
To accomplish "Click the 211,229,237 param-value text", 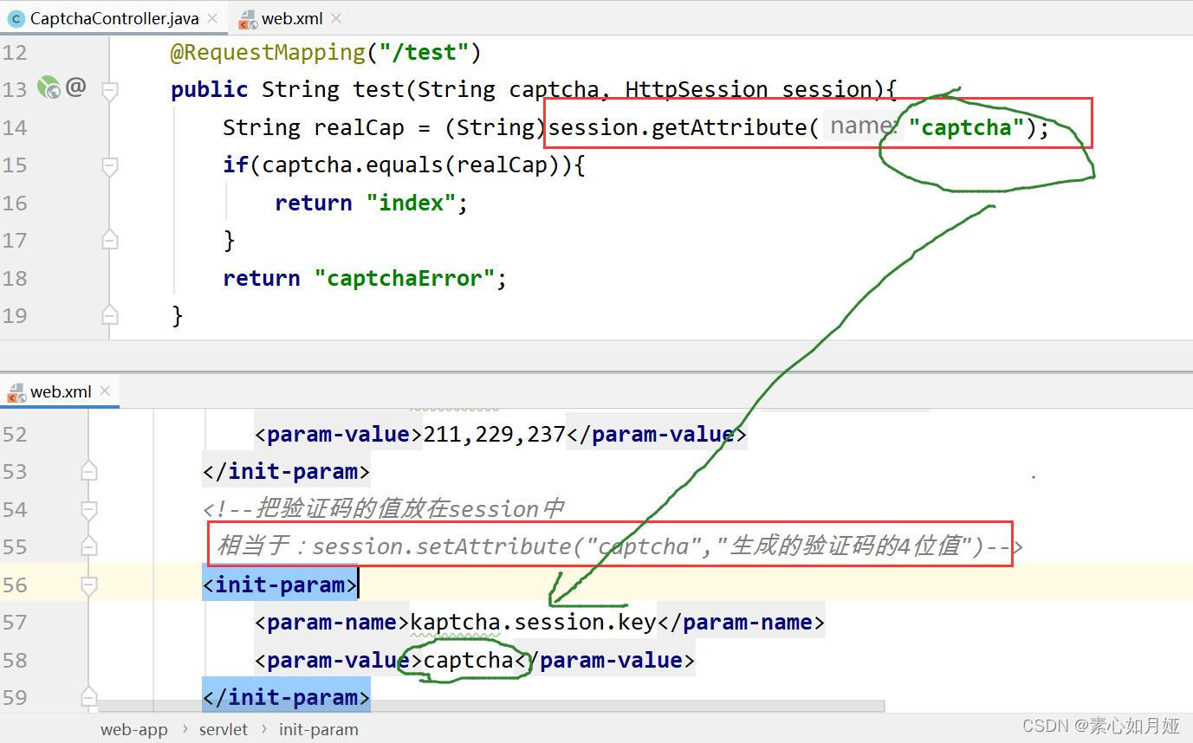I will coord(494,434).
